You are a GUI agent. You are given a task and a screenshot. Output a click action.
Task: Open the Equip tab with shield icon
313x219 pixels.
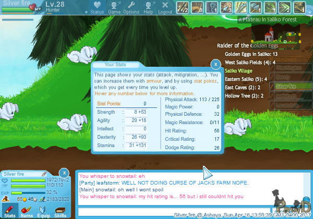point(43,211)
